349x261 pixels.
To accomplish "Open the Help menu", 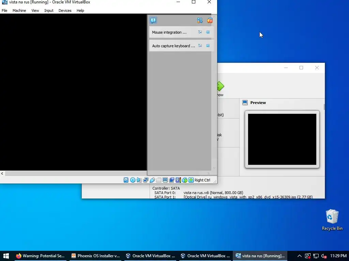I will pyautogui.click(x=80, y=11).
